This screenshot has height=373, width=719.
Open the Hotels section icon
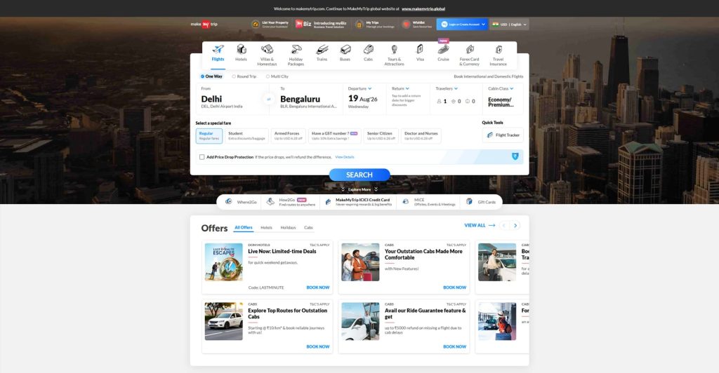pos(242,49)
